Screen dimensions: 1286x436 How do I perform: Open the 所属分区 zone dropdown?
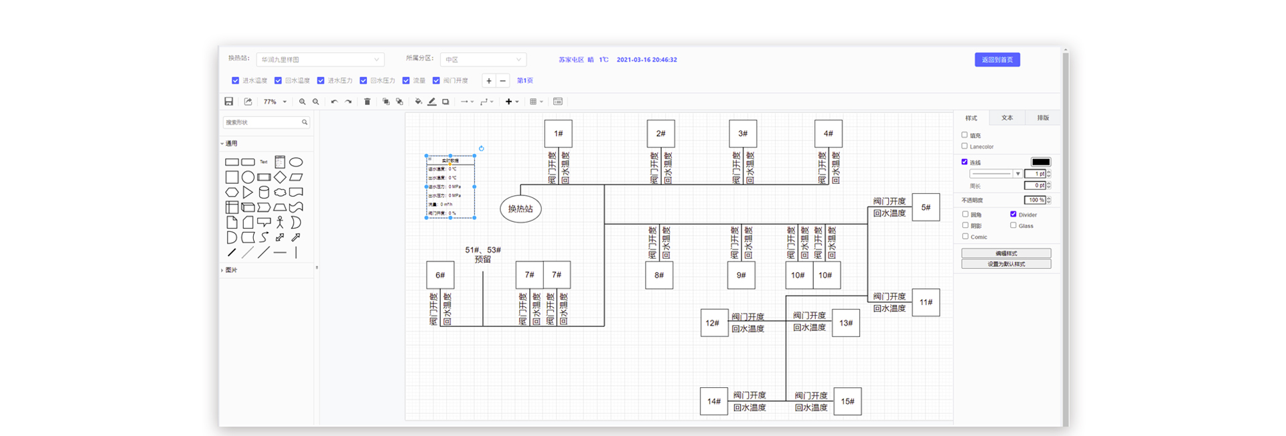tap(483, 60)
